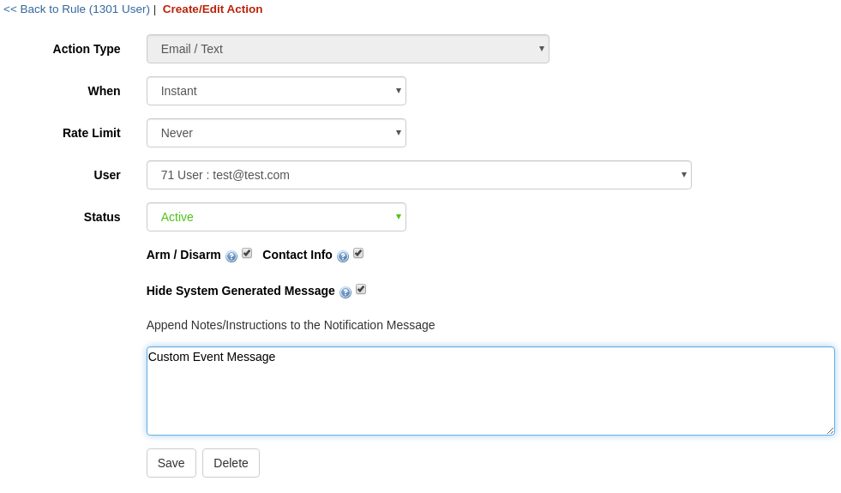Open the User dropdown with test@test.com

[x=419, y=175]
